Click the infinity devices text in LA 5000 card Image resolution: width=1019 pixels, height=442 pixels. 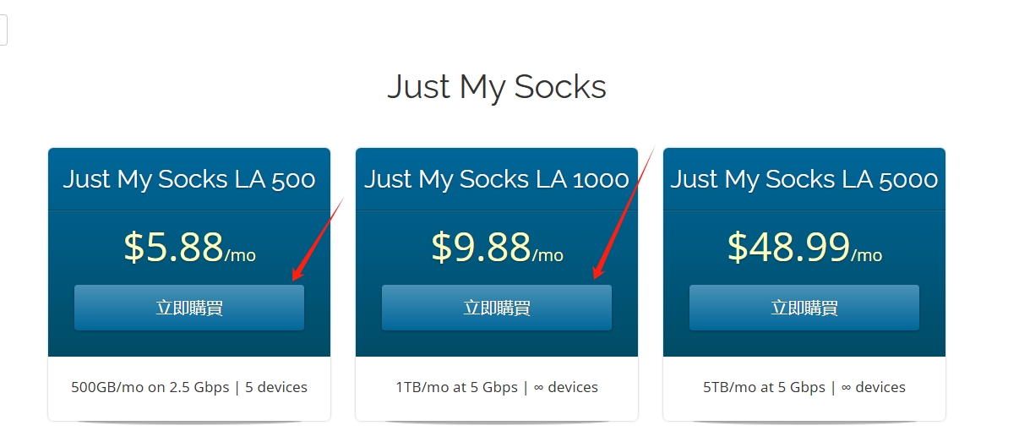(x=874, y=388)
